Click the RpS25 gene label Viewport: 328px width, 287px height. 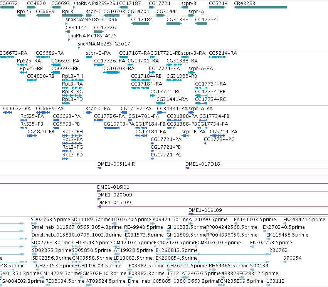(x=24, y=11)
